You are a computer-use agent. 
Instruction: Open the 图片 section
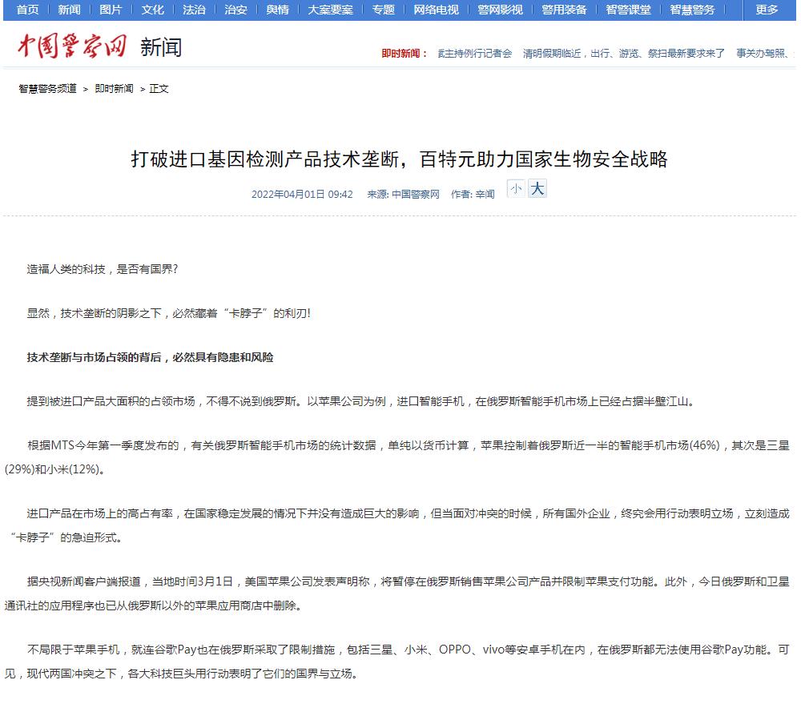coord(111,10)
